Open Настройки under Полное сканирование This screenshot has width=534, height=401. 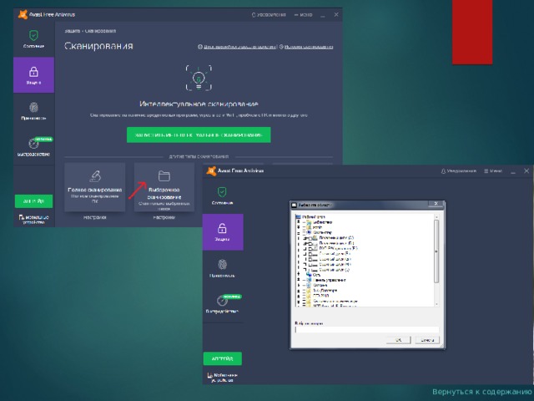[94, 217]
